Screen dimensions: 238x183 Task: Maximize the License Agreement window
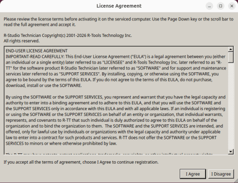point(221,6)
